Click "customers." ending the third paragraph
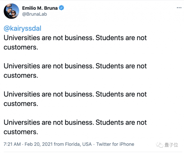Image resolution: width=184 pixels, height=153 pixels. (x=21, y=104)
